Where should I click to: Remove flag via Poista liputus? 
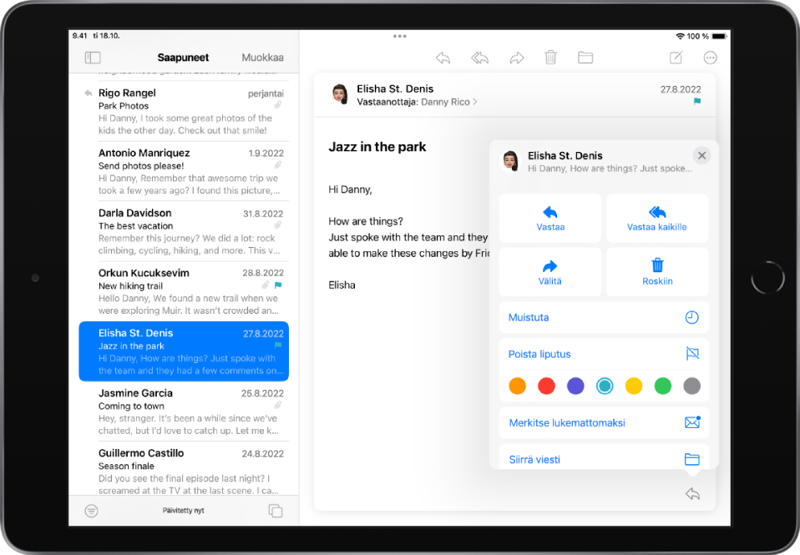[x=603, y=354]
